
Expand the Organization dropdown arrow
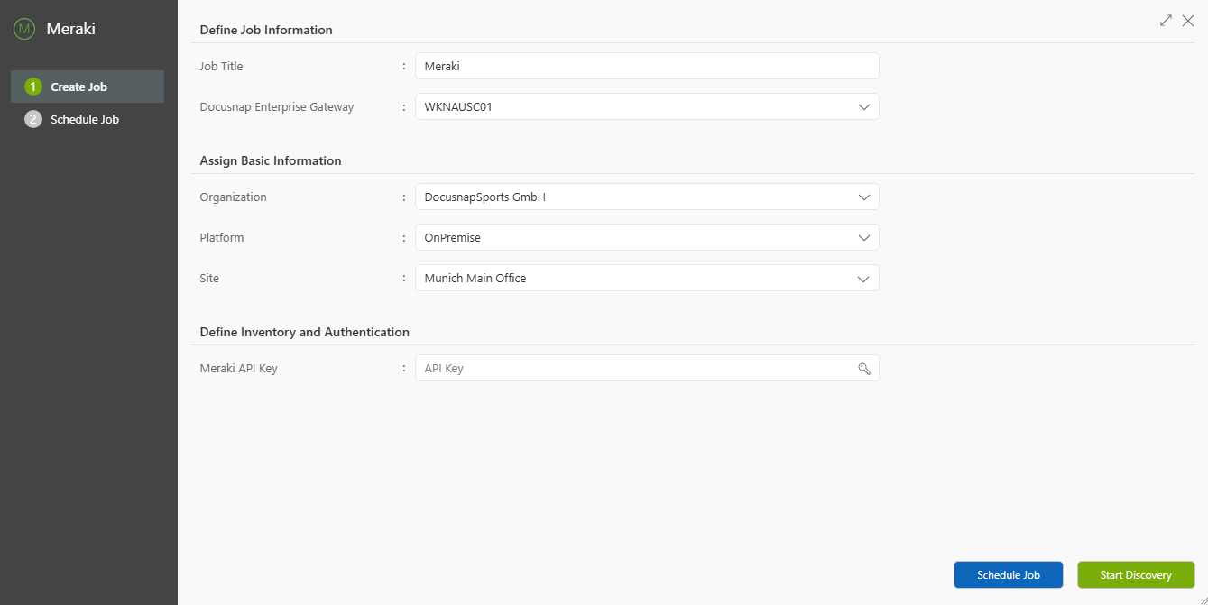click(863, 197)
